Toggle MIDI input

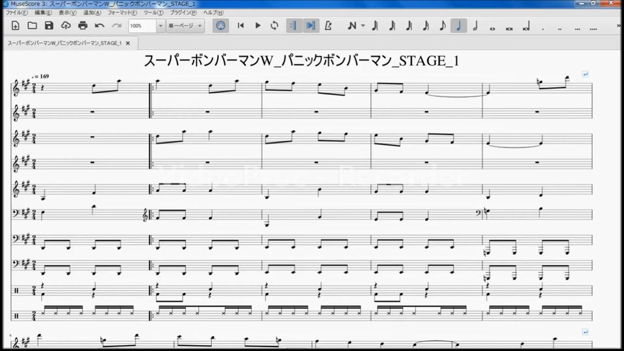click(x=220, y=26)
